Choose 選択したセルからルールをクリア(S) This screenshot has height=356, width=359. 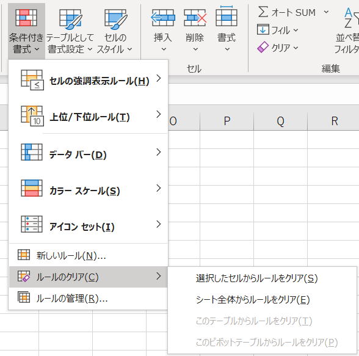263,278
